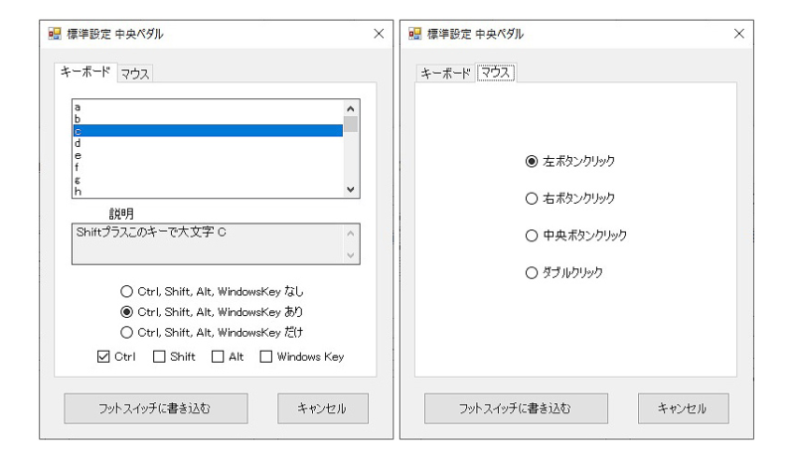Viewport: 795px width, 461px height.
Task: Click the app icon in left dialog title bar
Action: [x=55, y=34]
